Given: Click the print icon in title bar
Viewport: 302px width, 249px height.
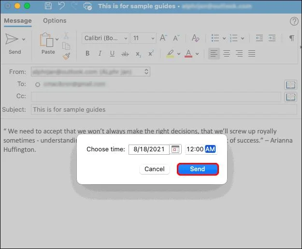Looking at the screenshot, I should [x=87, y=6].
